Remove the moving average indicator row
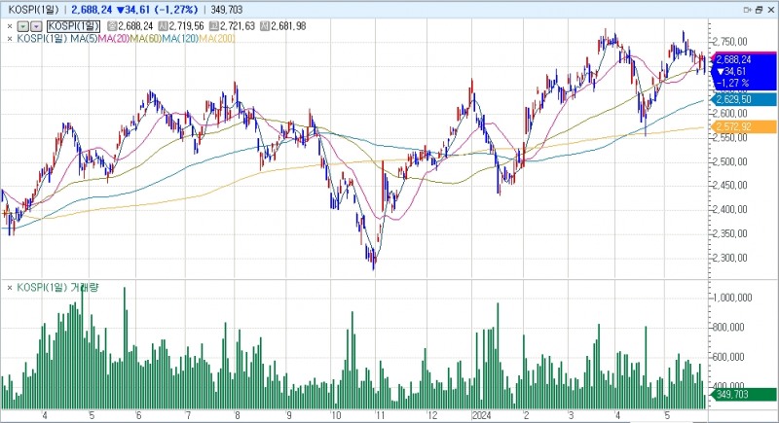This screenshot has width=779, height=423. point(10,39)
